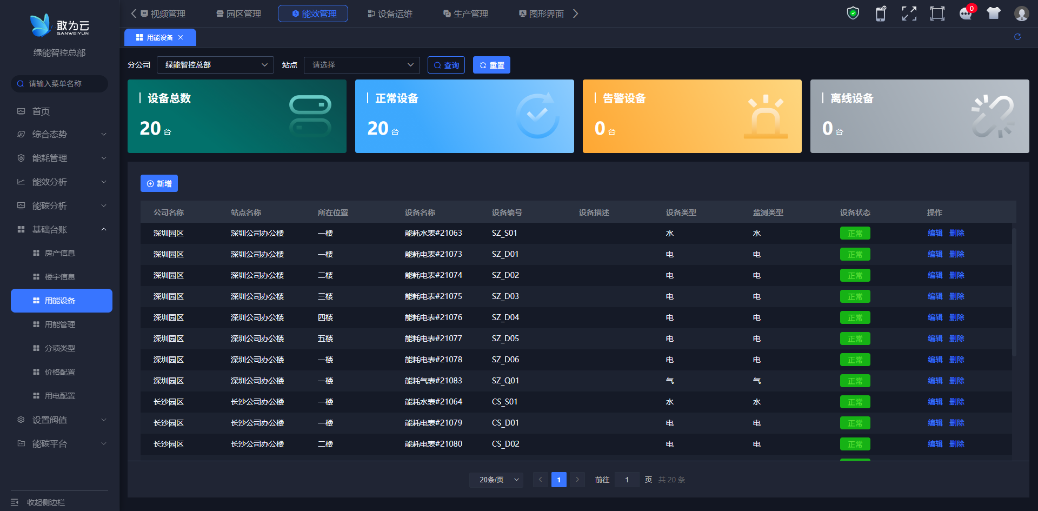
Task: Click the user avatar icon
Action: click(x=1021, y=14)
